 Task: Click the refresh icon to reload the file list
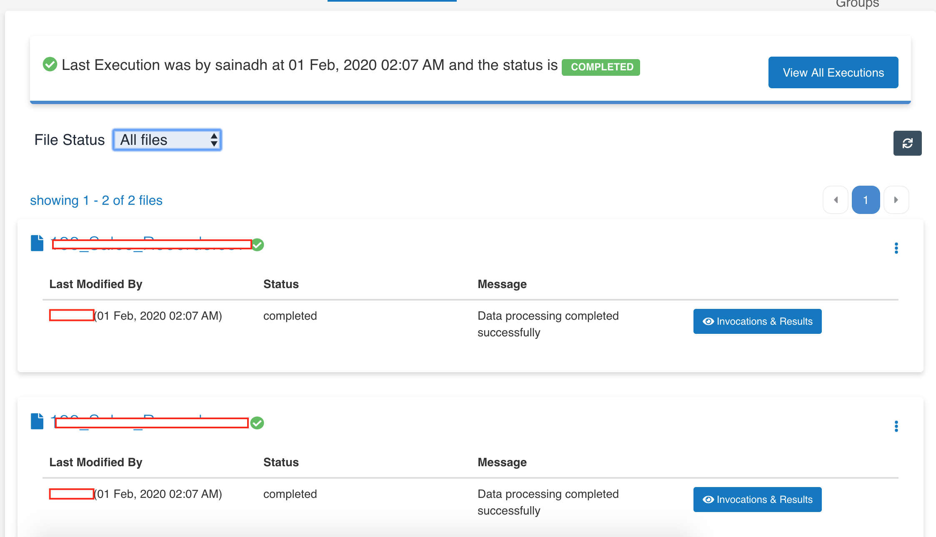(907, 143)
